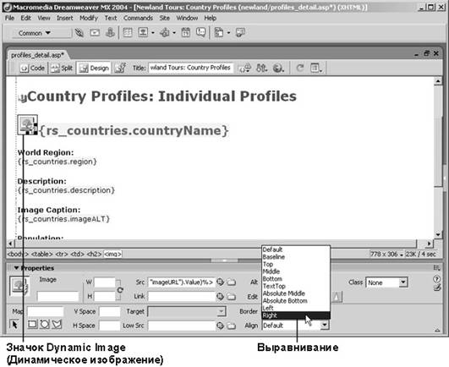Insert date icon in the Common toolbar

(185, 33)
